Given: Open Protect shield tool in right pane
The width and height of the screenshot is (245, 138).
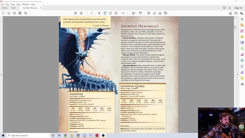Looking at the screenshot, I should point(242,66).
